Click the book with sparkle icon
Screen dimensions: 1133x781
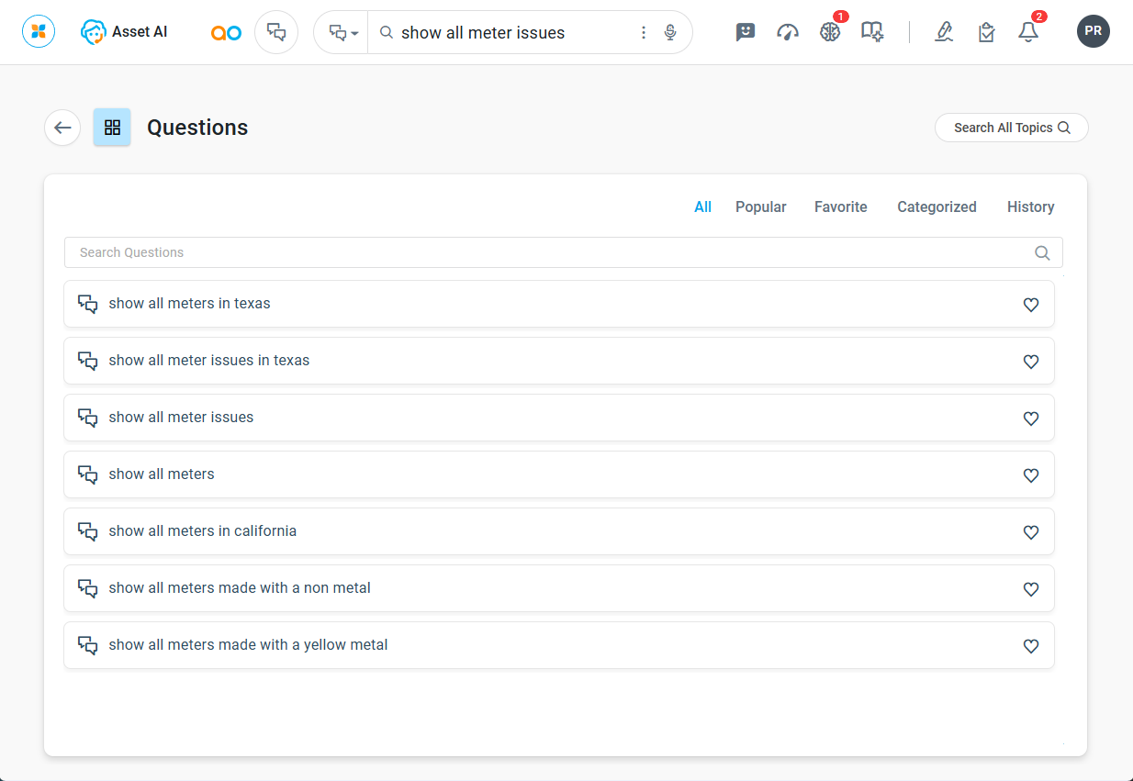(x=872, y=32)
